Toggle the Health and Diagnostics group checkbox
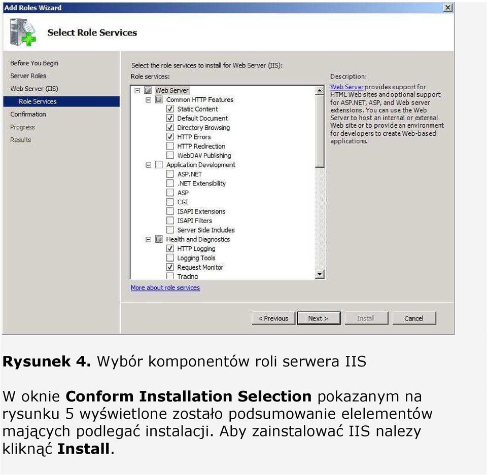 [x=159, y=239]
